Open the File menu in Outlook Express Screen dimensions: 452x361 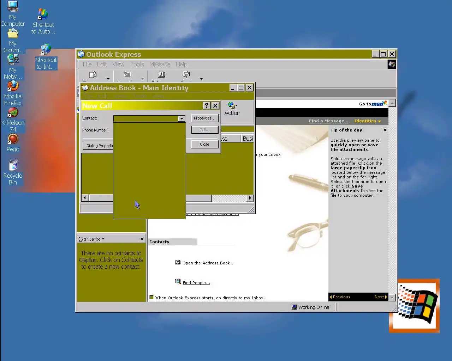click(x=87, y=64)
